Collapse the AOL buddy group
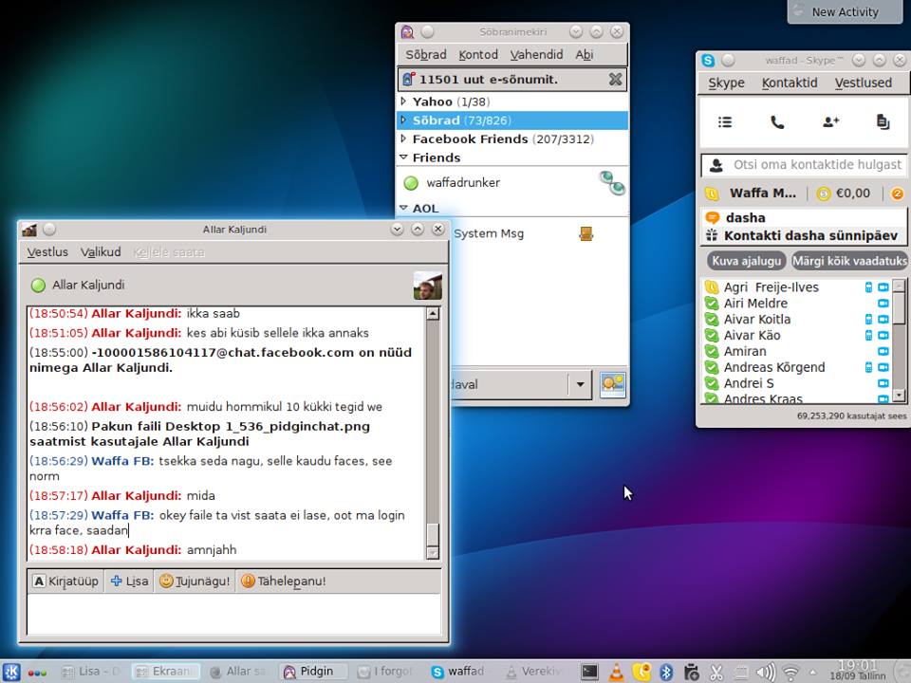This screenshot has width=911, height=683. 404,208
